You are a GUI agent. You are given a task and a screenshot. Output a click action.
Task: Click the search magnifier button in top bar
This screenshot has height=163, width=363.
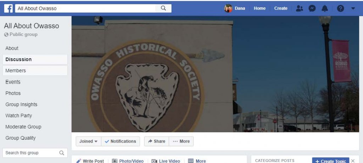[x=163, y=8]
